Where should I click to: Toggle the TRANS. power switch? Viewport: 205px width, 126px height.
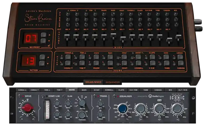point(95,96)
